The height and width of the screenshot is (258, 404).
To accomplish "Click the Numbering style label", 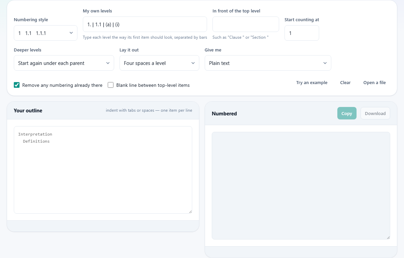I will (x=31, y=20).
